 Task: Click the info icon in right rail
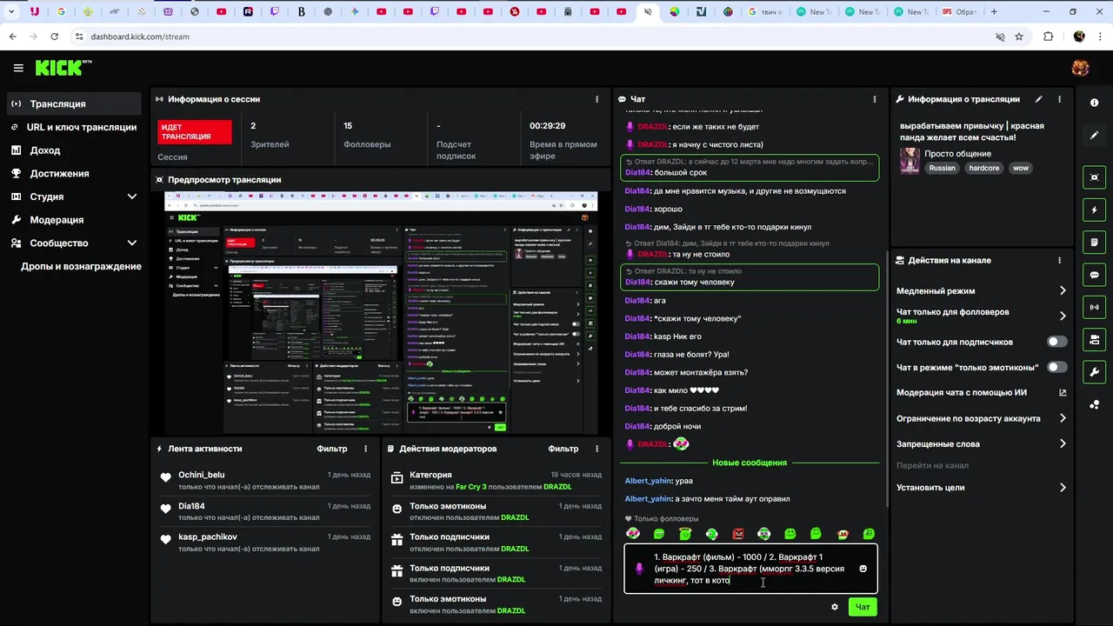(x=1094, y=103)
